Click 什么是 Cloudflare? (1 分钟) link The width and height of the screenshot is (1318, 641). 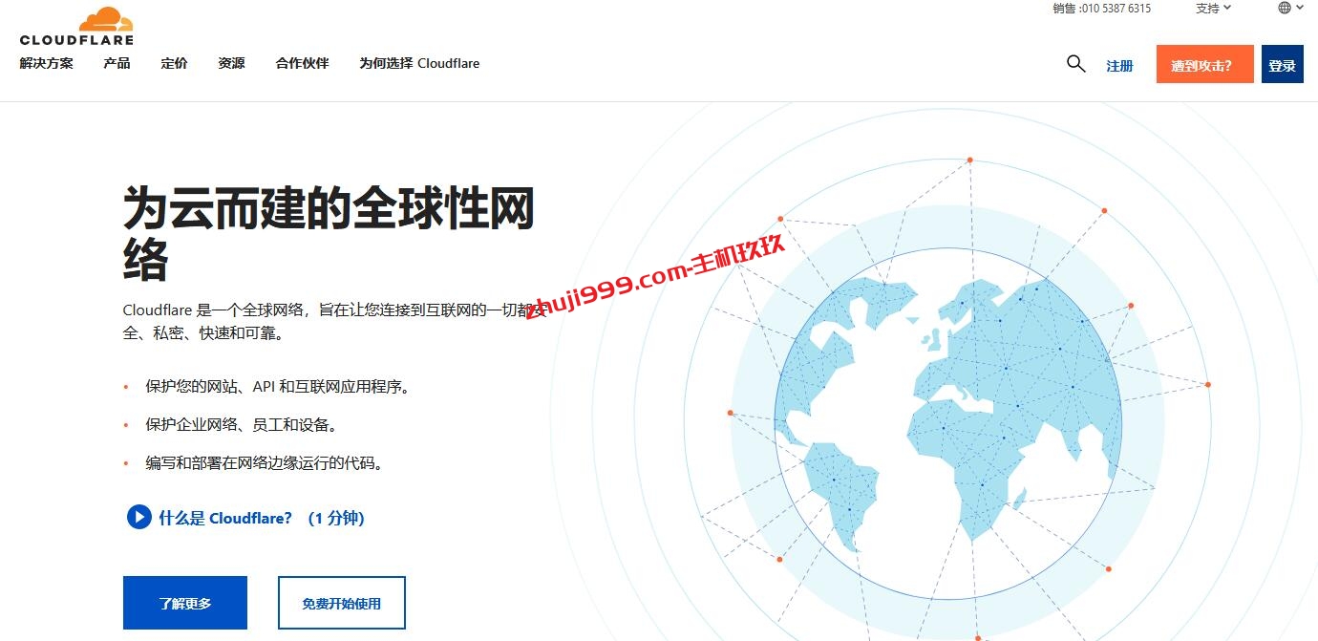coord(262,518)
